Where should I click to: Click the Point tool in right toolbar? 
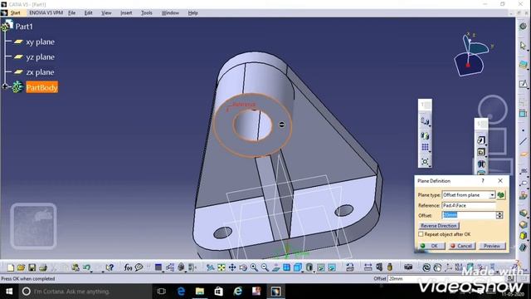[x=524, y=130]
